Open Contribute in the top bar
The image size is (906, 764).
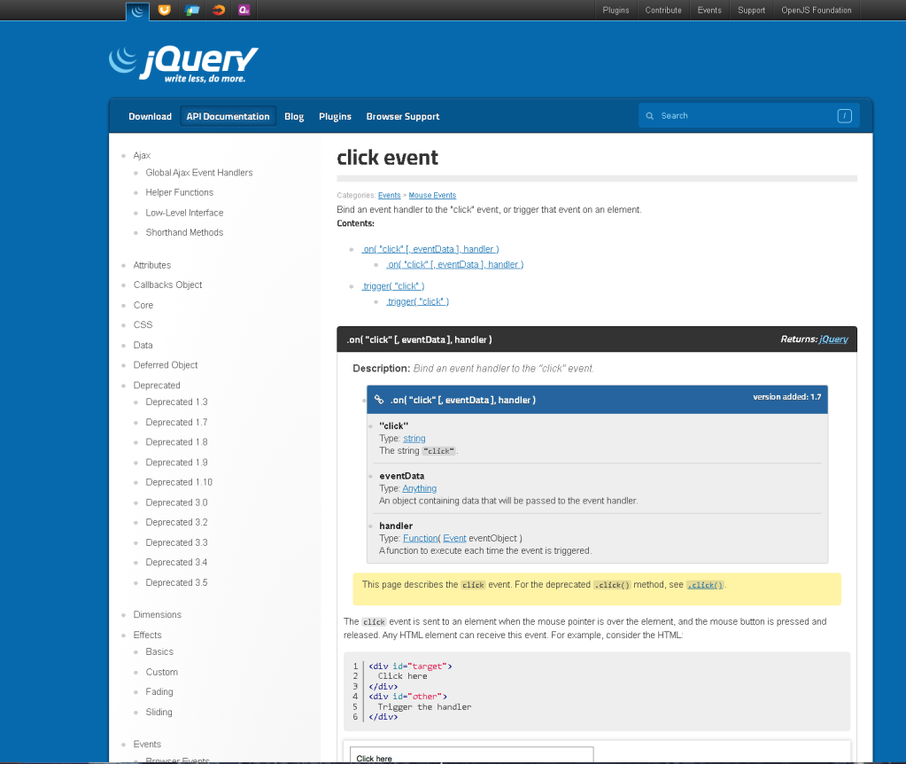tap(662, 11)
